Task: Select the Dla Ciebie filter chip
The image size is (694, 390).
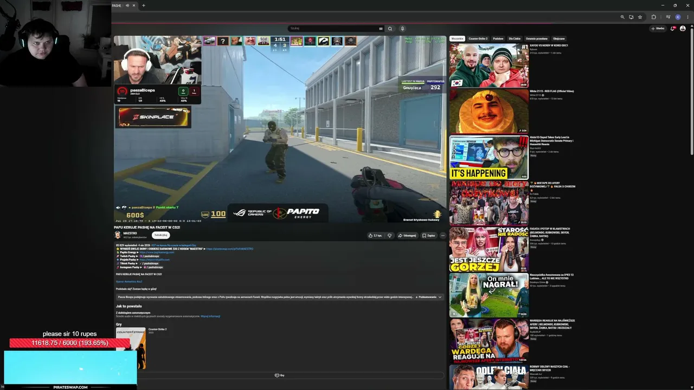Action: pos(515,39)
